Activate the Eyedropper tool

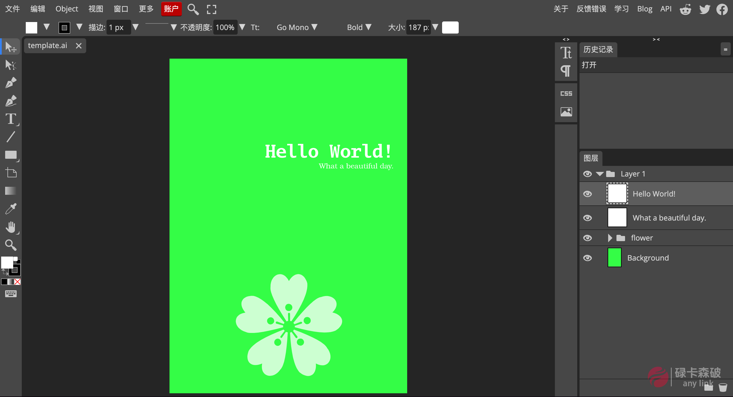coord(11,209)
